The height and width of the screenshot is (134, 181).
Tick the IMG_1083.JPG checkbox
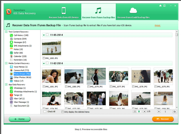(44, 58)
